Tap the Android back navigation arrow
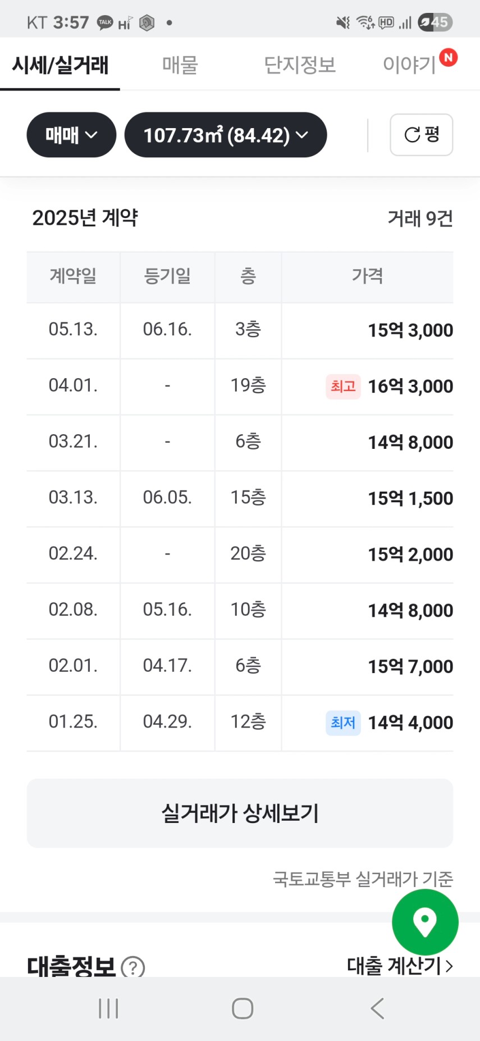The height and width of the screenshot is (1041, 480). (x=377, y=1008)
